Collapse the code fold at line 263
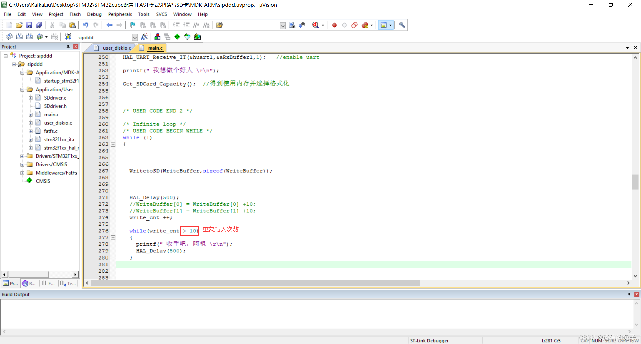Image resolution: width=641 pixels, height=344 pixels. click(113, 144)
